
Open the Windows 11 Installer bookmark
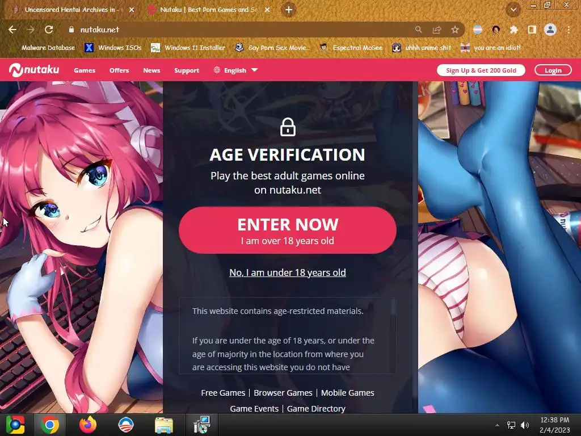coord(188,48)
